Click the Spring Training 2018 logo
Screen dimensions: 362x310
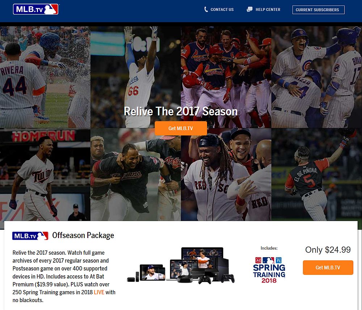(x=269, y=270)
